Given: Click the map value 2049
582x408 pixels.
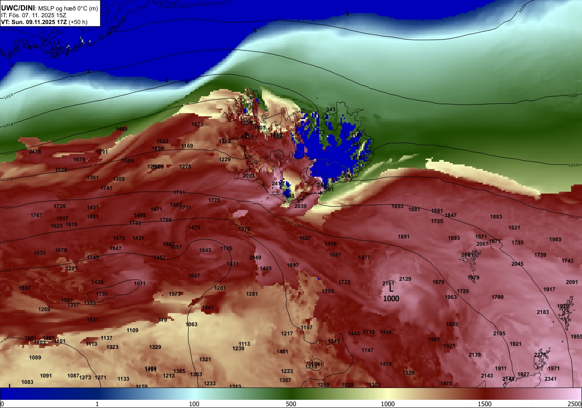Looking at the screenshot, I should point(255,258).
